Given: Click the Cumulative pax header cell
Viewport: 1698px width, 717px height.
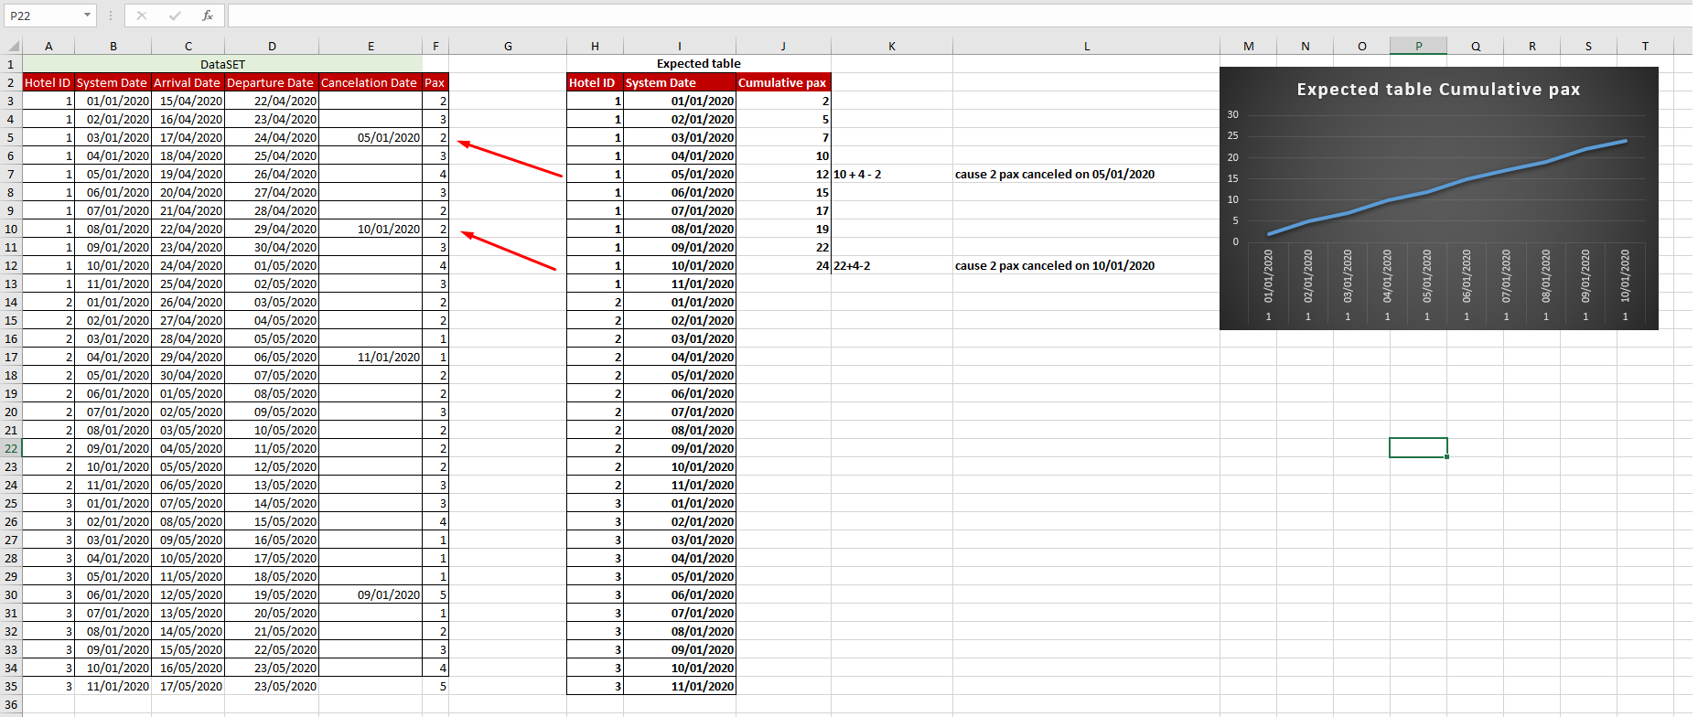Looking at the screenshot, I should coord(783,82).
